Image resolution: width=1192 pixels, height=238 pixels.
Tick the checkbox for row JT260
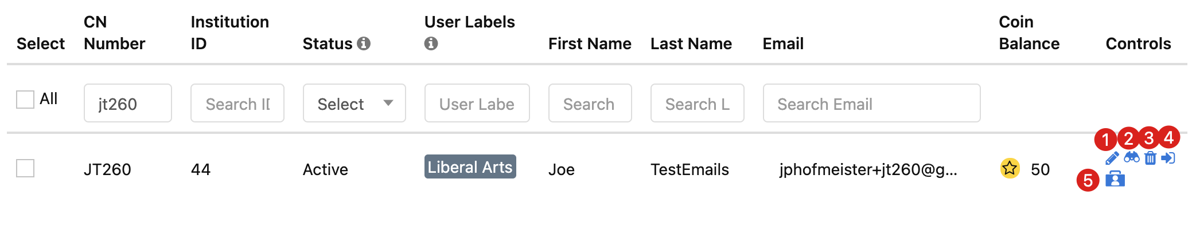pos(25,168)
